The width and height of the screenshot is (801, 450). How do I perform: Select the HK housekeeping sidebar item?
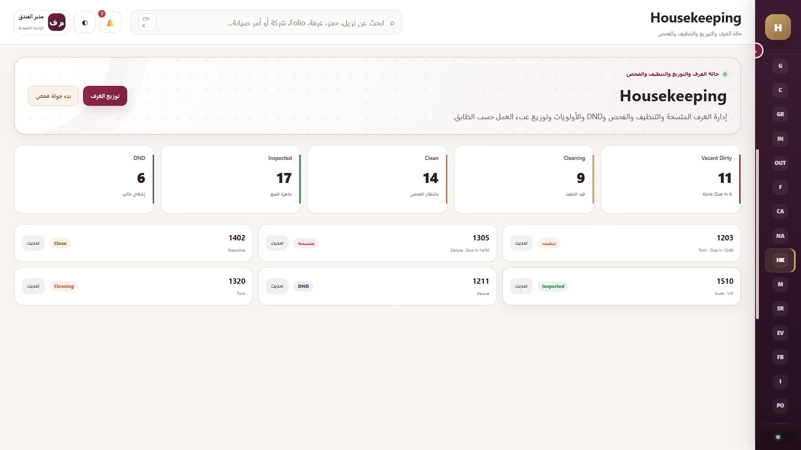[x=780, y=260]
